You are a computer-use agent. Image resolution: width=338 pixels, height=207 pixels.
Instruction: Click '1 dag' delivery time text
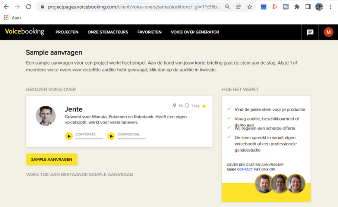coord(195,105)
